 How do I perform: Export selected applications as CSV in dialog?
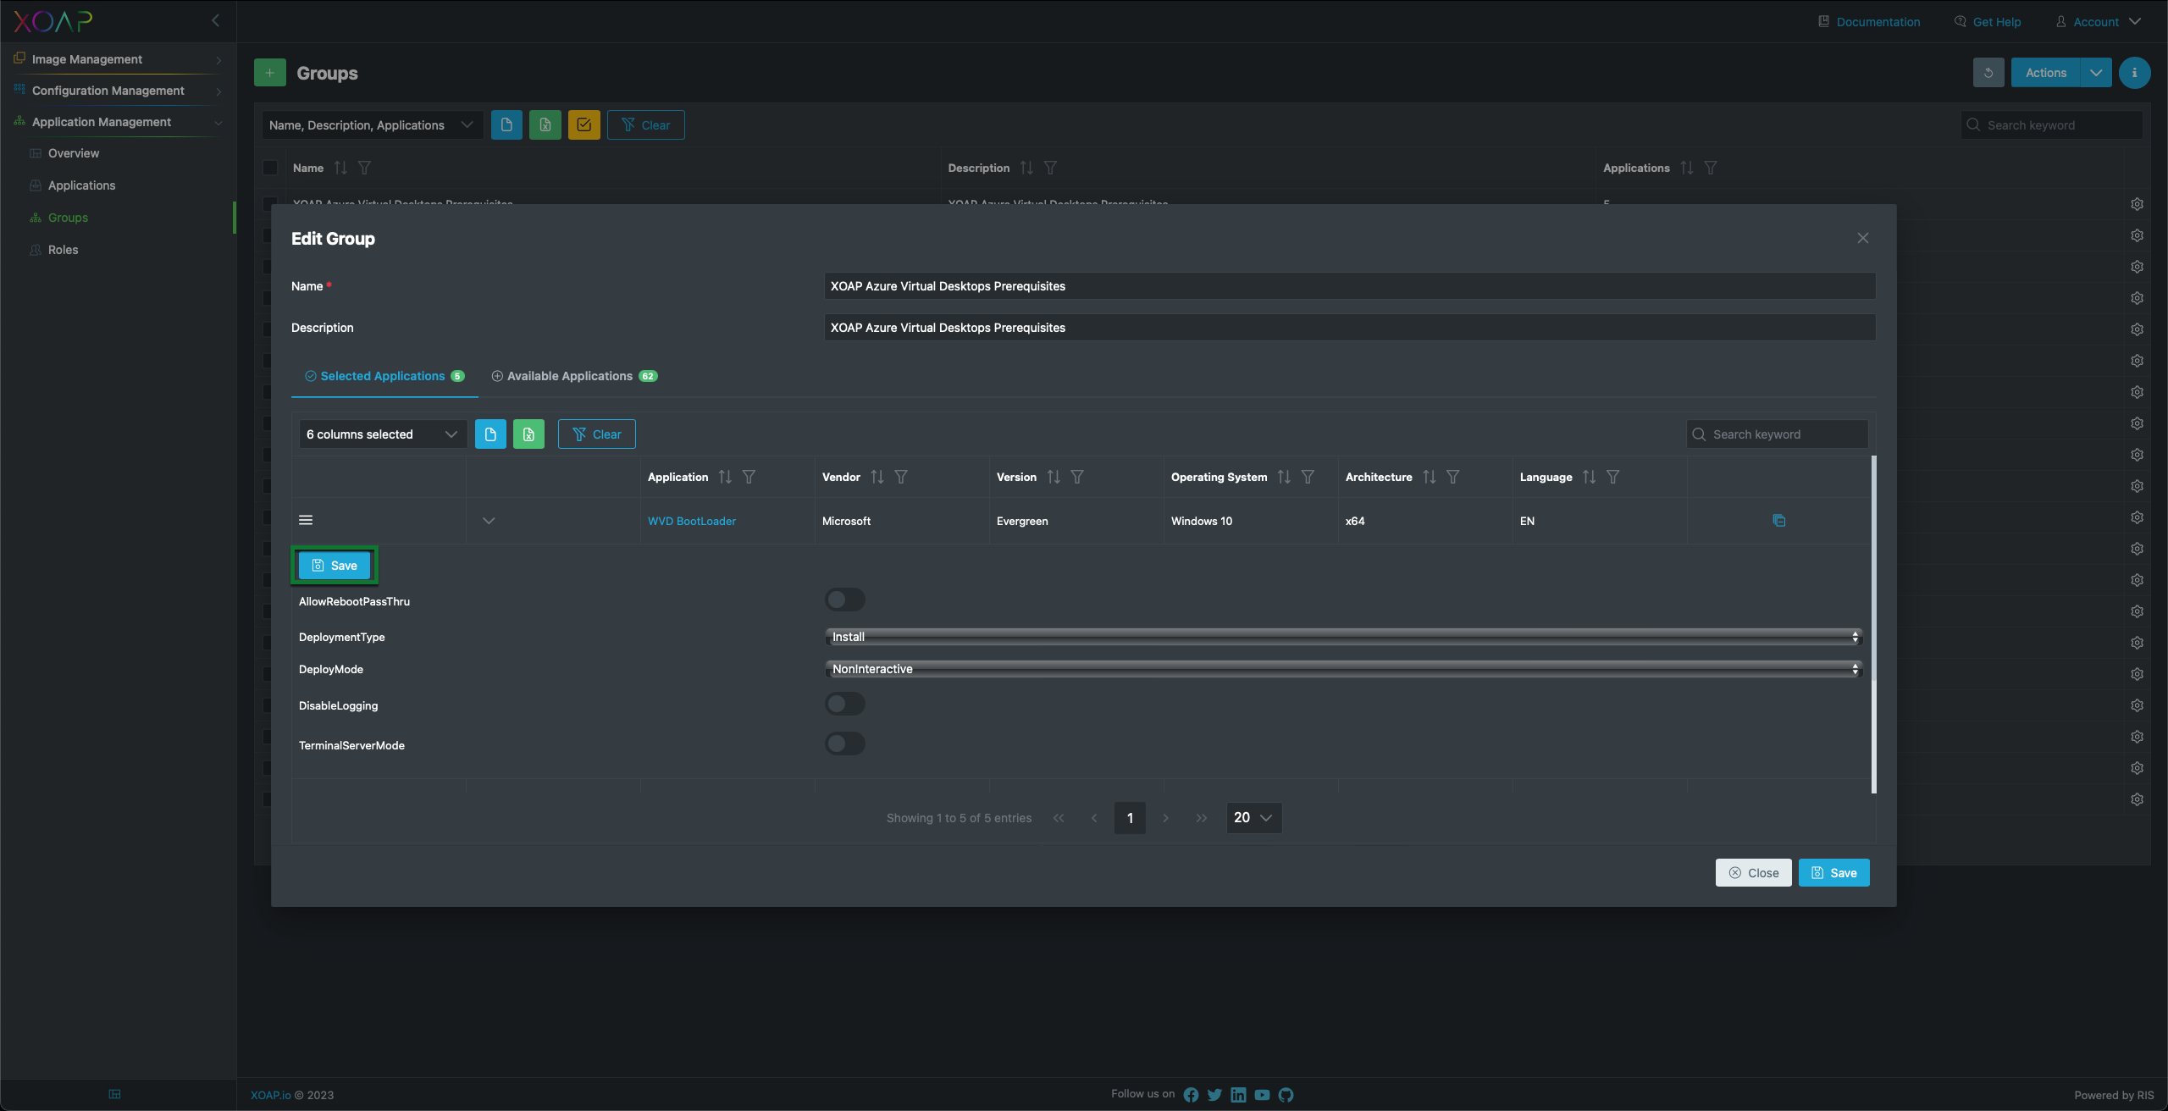point(490,434)
